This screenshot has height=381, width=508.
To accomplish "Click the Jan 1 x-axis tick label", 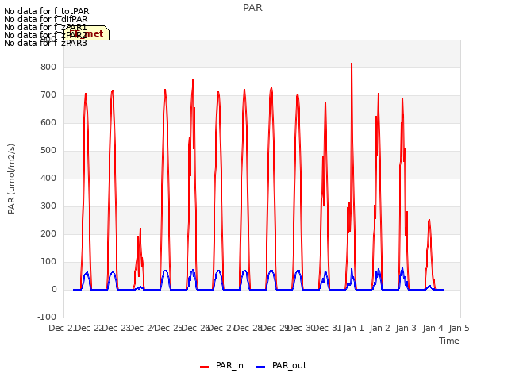I will (x=353, y=328).
